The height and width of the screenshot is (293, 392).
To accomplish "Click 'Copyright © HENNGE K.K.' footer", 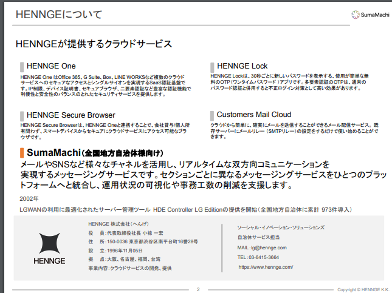I will (x=363, y=289).
